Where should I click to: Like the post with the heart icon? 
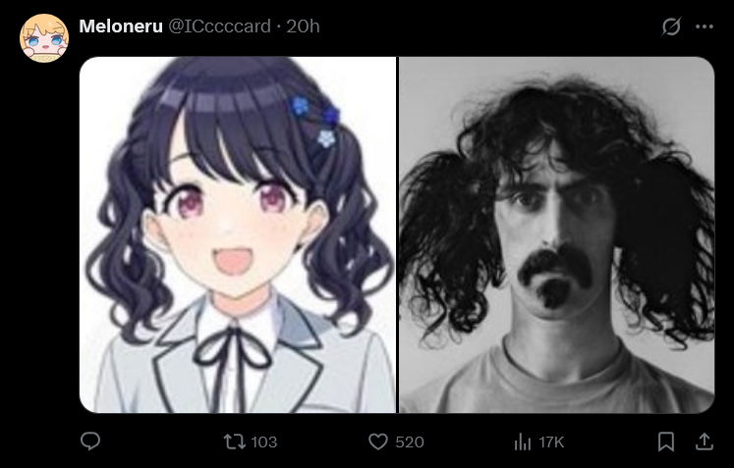click(378, 442)
